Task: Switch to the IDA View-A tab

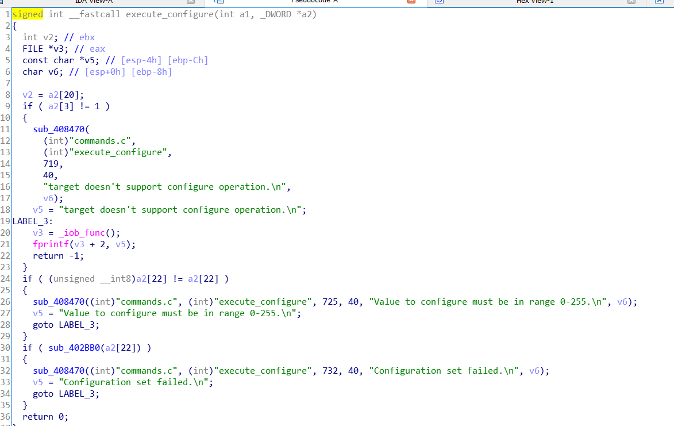Action: tap(94, 2)
